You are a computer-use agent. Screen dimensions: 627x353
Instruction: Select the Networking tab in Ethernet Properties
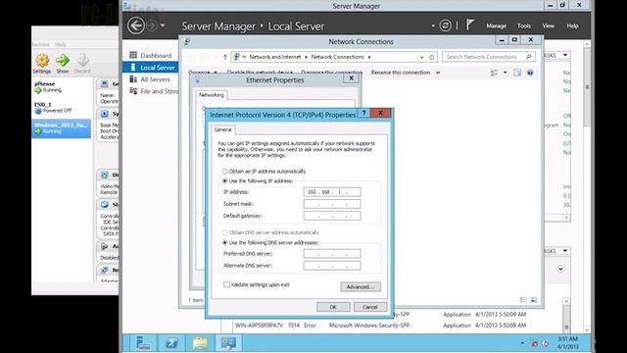[212, 95]
